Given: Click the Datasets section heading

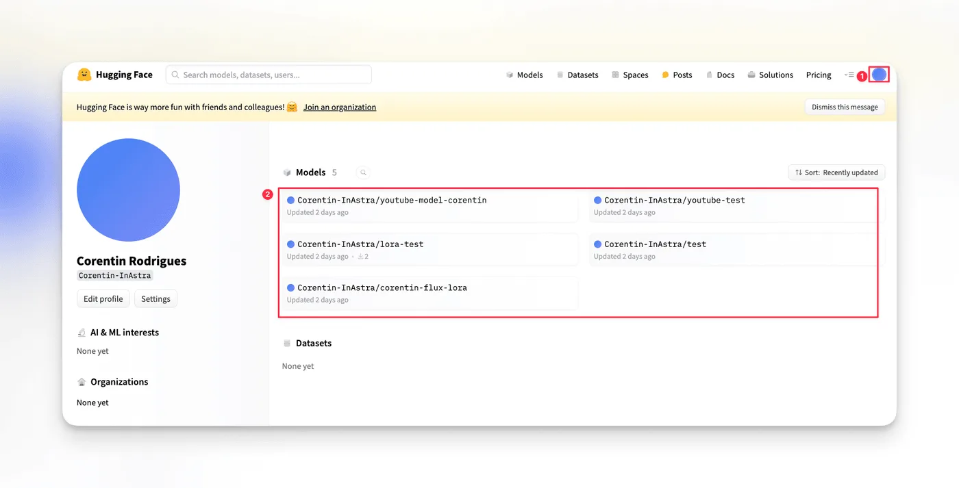Looking at the screenshot, I should tap(314, 344).
